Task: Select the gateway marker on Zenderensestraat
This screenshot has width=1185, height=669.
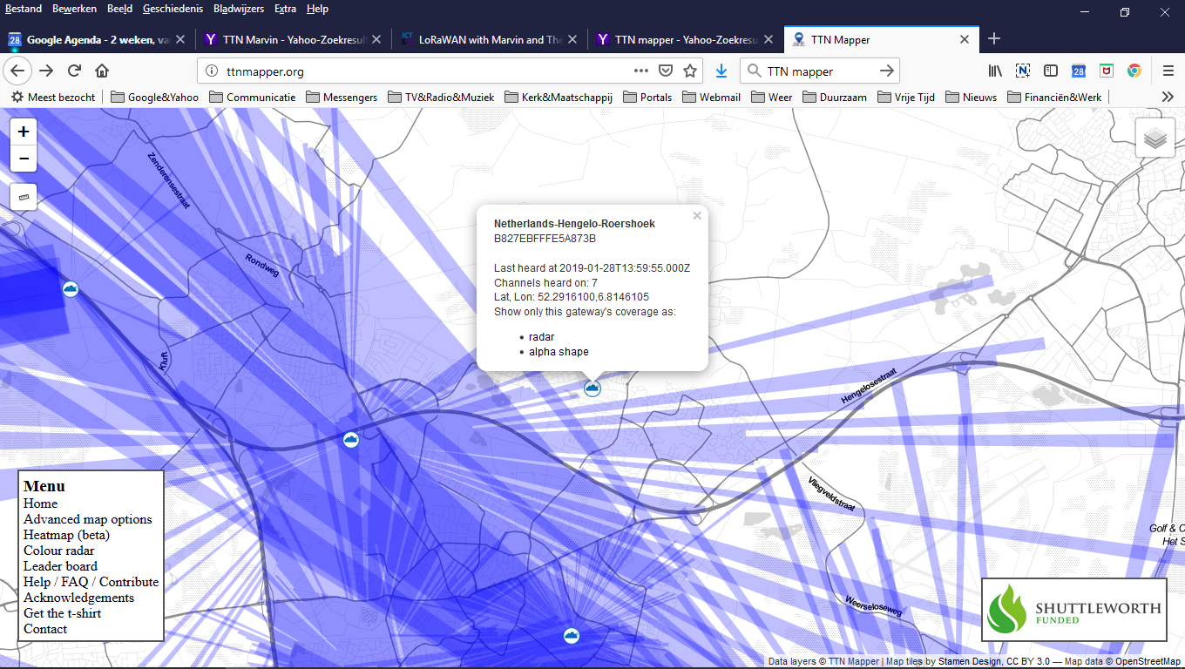Action: (x=71, y=288)
